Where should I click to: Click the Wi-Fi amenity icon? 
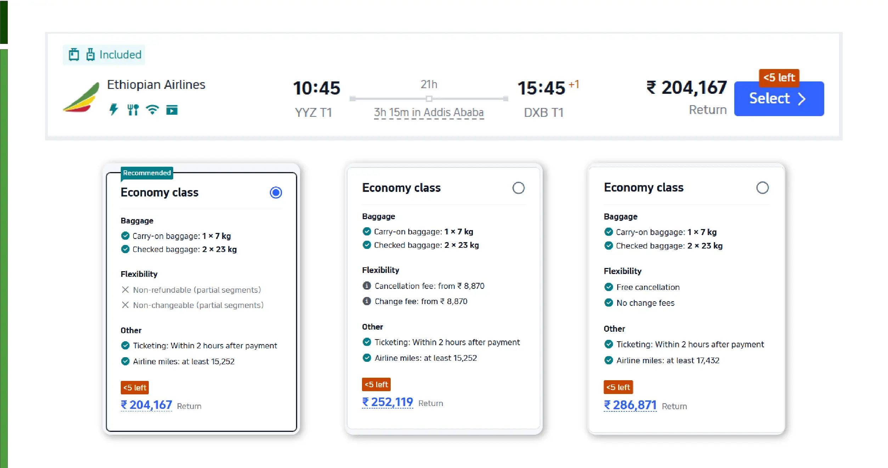click(152, 110)
